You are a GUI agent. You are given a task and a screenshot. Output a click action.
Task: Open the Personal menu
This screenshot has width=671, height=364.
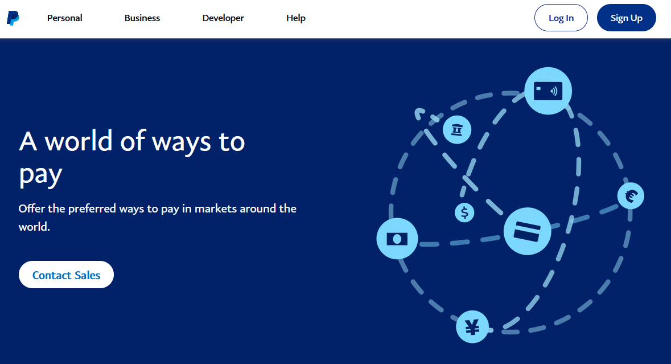click(x=64, y=18)
